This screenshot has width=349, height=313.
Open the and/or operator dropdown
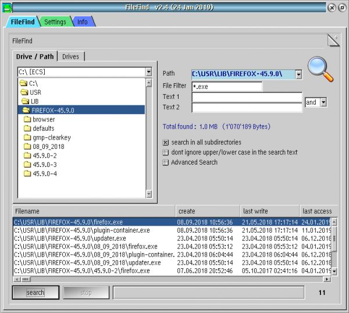(323, 102)
